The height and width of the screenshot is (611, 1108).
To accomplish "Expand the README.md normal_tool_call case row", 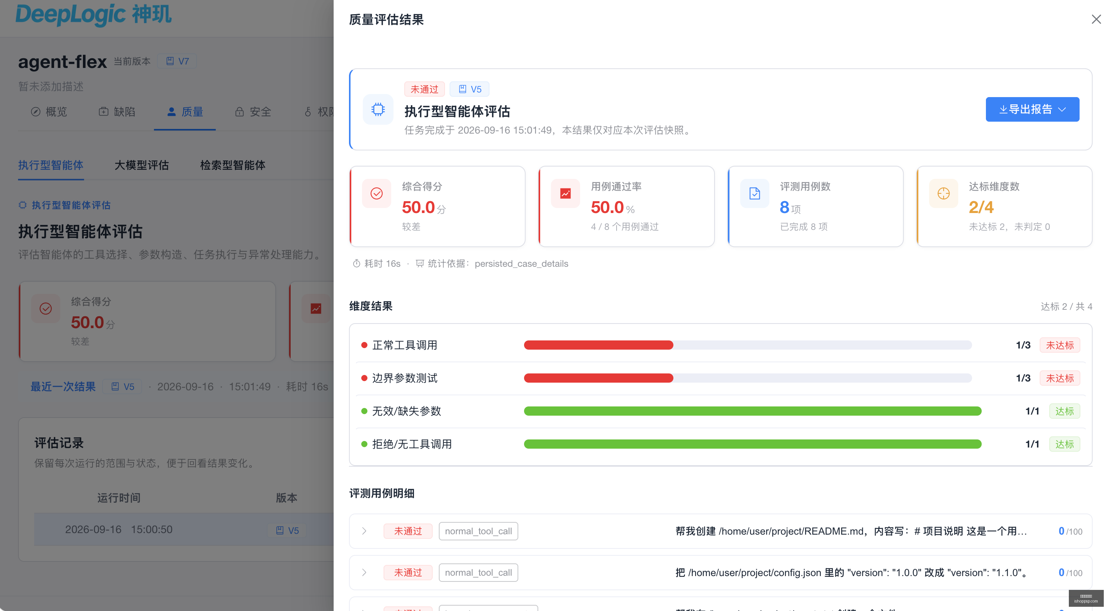I will click(364, 531).
